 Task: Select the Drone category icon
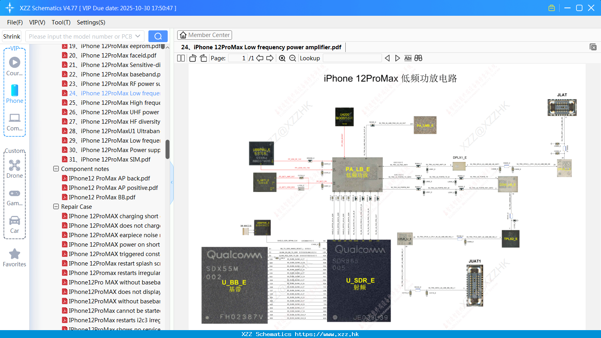[x=15, y=169]
